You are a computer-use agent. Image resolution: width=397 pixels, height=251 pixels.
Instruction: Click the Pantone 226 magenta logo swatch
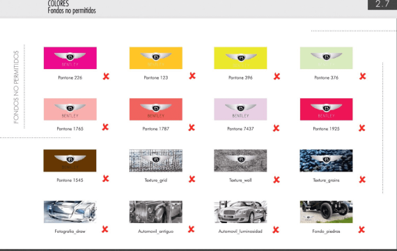tap(70, 58)
